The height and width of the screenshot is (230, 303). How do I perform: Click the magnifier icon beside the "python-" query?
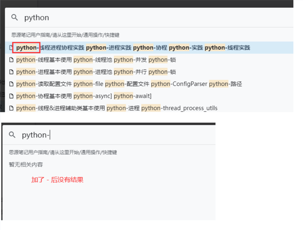tap(12, 135)
